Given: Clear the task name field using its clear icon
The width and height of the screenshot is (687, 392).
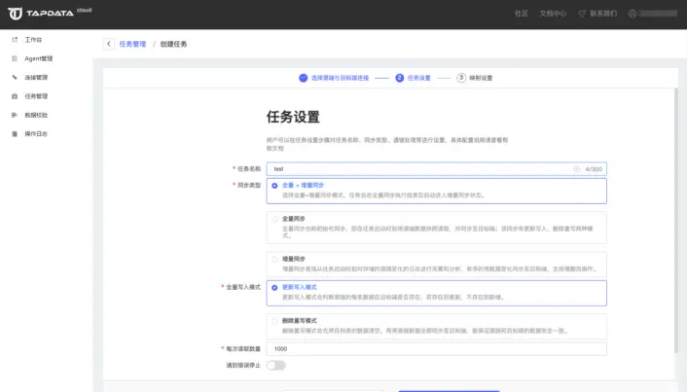Looking at the screenshot, I should (x=576, y=168).
